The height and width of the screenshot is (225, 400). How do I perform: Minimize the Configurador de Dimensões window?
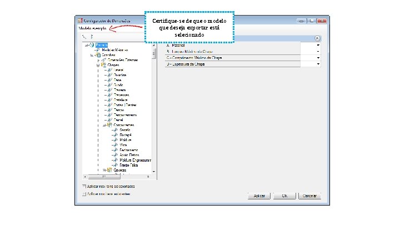coord(302,21)
